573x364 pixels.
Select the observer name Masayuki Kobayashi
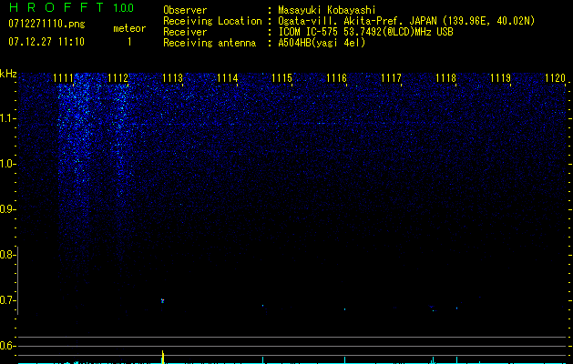coord(327,10)
